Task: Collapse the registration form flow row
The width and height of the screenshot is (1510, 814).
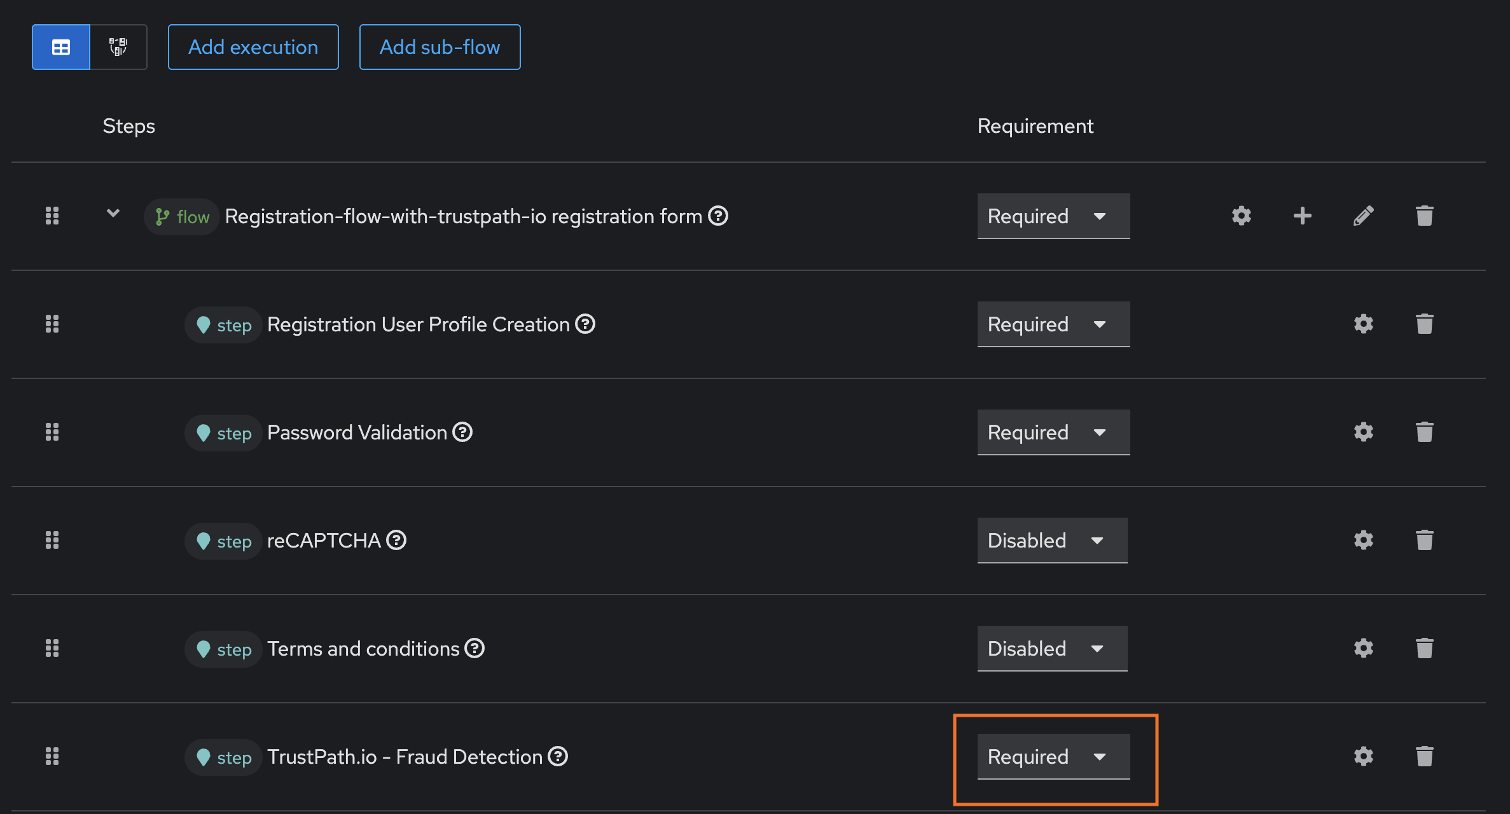Action: point(113,216)
